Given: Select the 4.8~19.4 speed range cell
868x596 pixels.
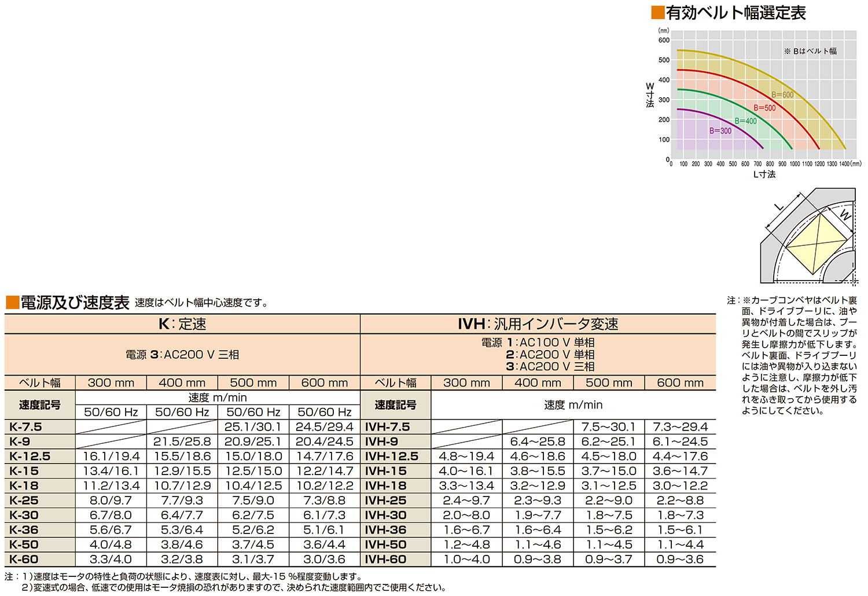Looking at the screenshot, I should 466,457.
